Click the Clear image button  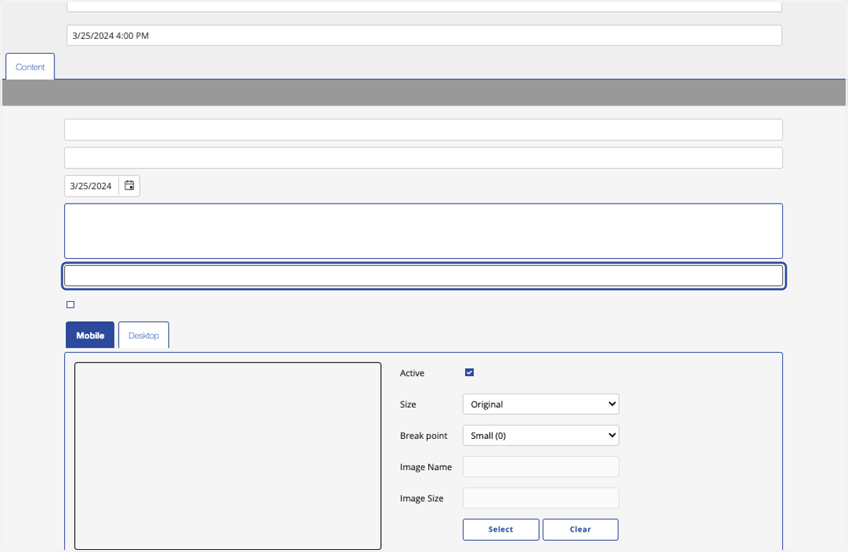pyautogui.click(x=580, y=529)
